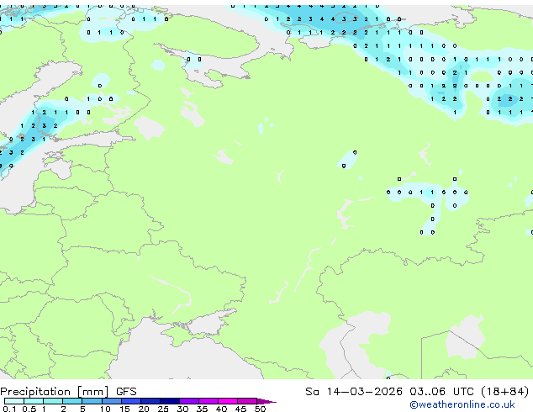Click the legend label '50'
Viewport: 533px width, 412px height.
click(260, 409)
